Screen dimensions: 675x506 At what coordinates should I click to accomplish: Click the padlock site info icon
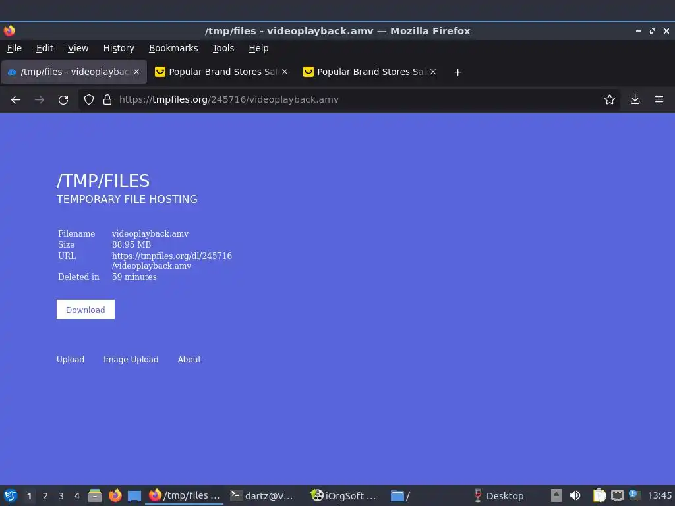[x=107, y=100]
